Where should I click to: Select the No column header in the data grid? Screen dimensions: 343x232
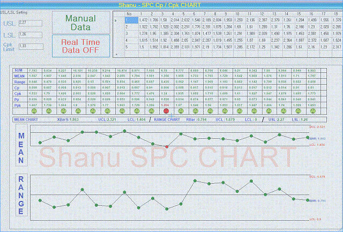[x=131, y=14]
